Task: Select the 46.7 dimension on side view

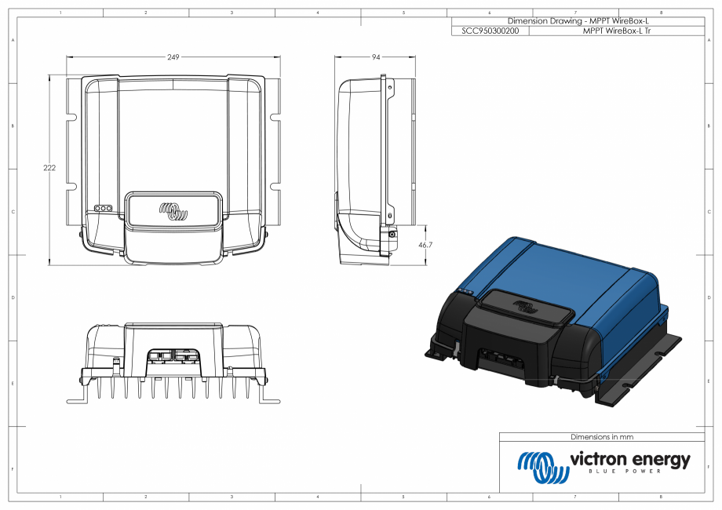Action: tap(426, 244)
